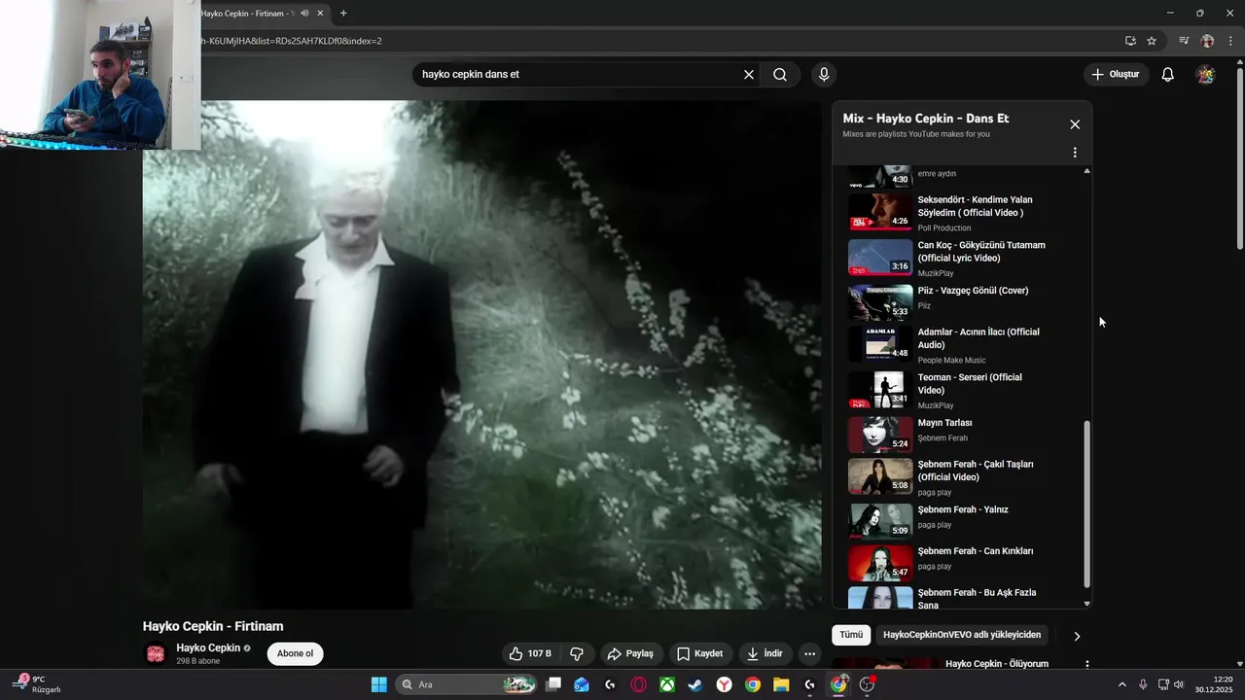Open Mix playlist three-dot options

click(1075, 153)
